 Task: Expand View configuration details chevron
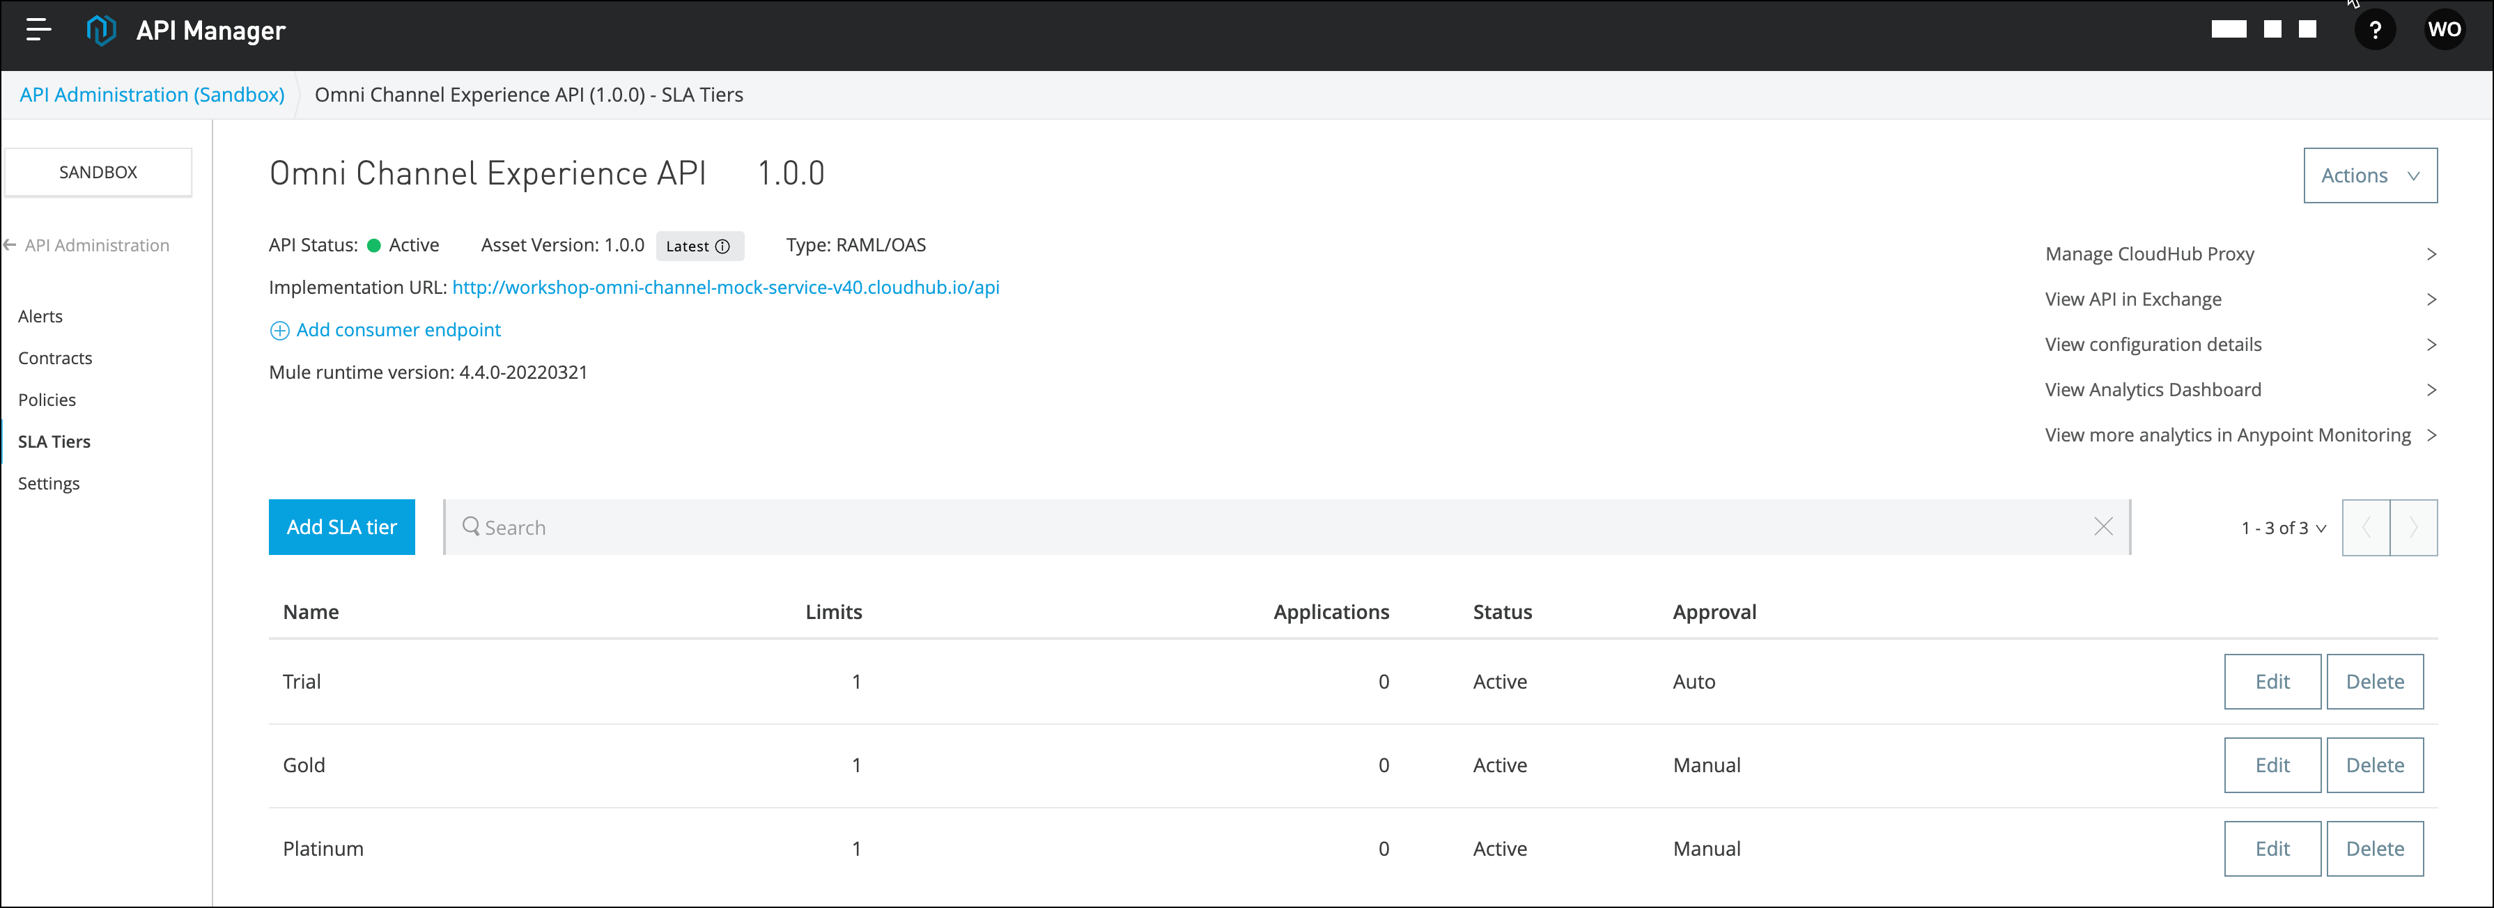[2431, 345]
